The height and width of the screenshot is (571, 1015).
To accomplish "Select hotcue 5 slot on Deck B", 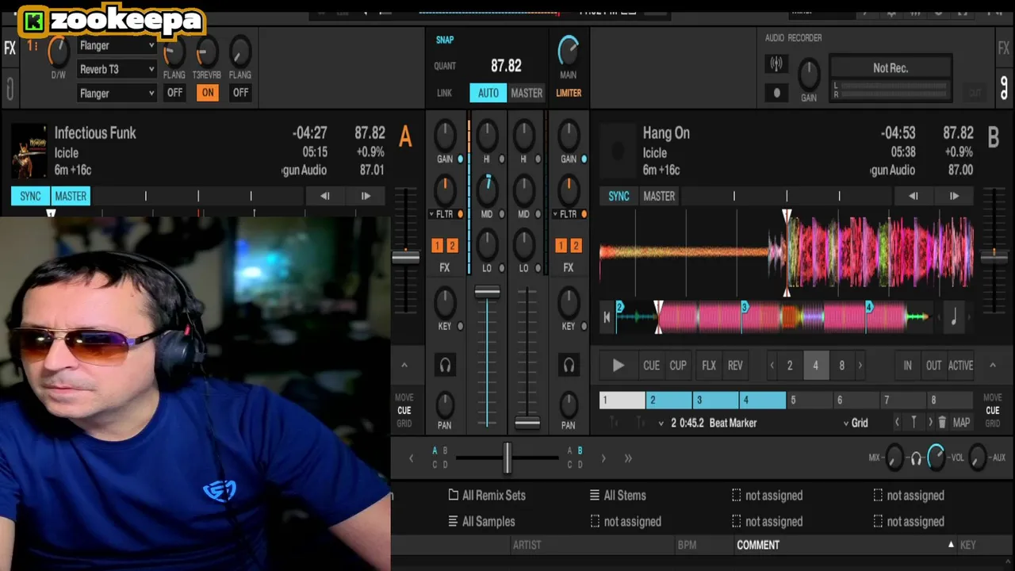I will point(809,400).
